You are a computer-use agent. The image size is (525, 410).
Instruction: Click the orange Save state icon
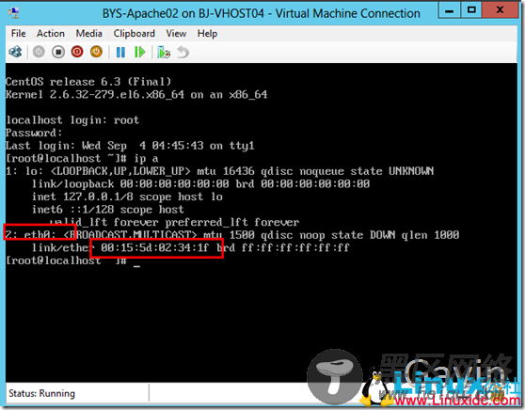(x=96, y=53)
